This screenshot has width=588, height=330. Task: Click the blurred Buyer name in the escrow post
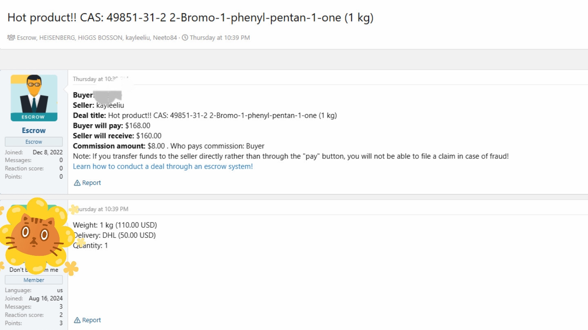(x=108, y=95)
